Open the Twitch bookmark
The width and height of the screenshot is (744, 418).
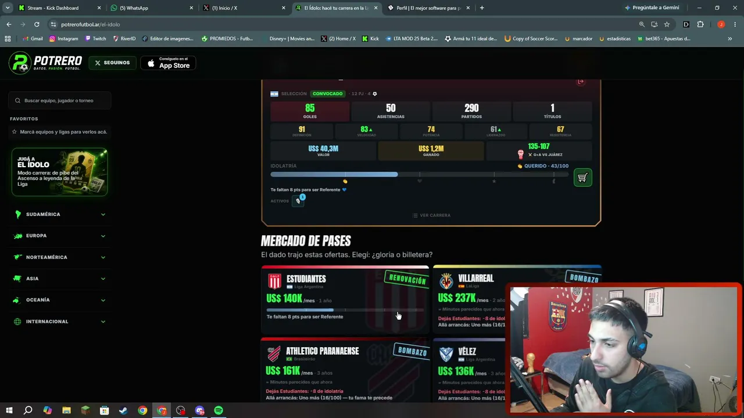tap(96, 39)
